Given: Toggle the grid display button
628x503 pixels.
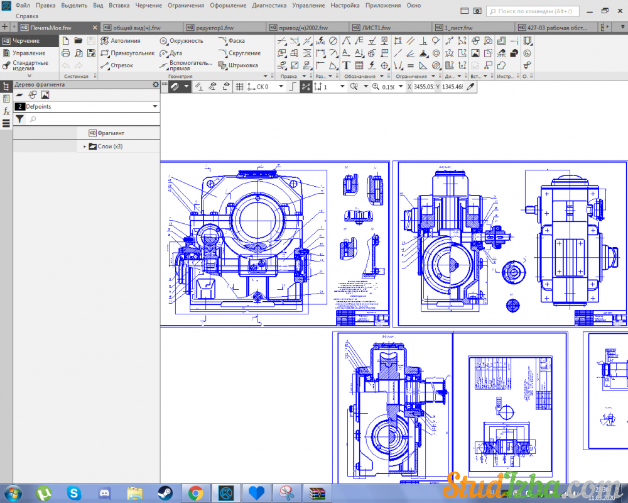Looking at the screenshot, I should tap(239, 87).
